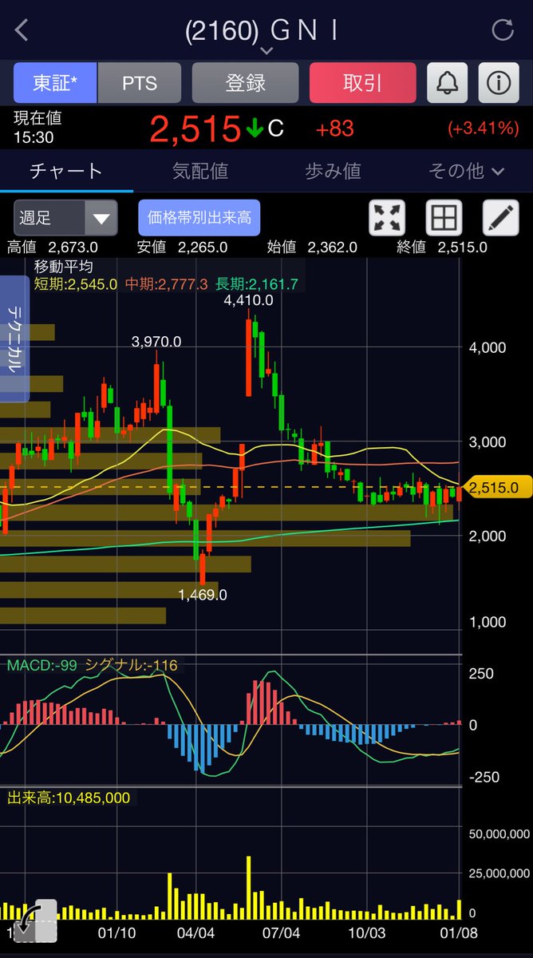Open the 週足 timeframe dropdown
The image size is (533, 958).
(x=65, y=218)
